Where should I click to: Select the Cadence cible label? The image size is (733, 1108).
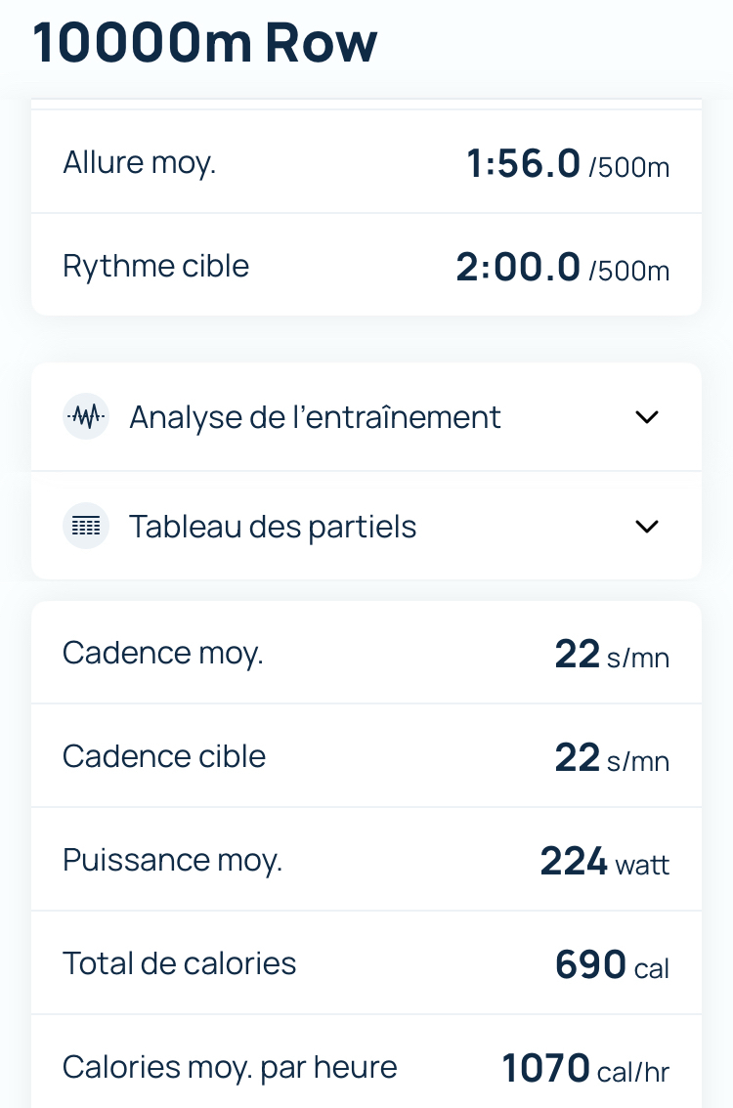tap(164, 756)
